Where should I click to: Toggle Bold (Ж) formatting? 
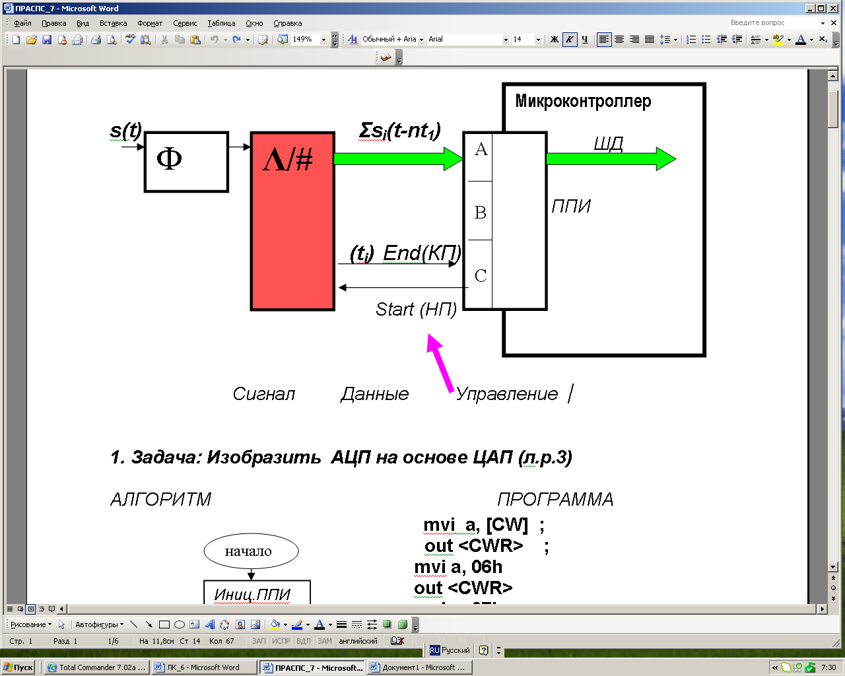tap(555, 40)
